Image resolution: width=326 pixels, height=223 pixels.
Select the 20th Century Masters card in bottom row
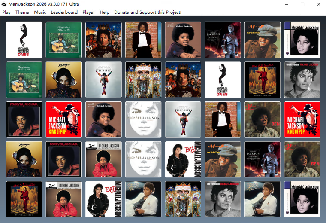[x=64, y=199]
